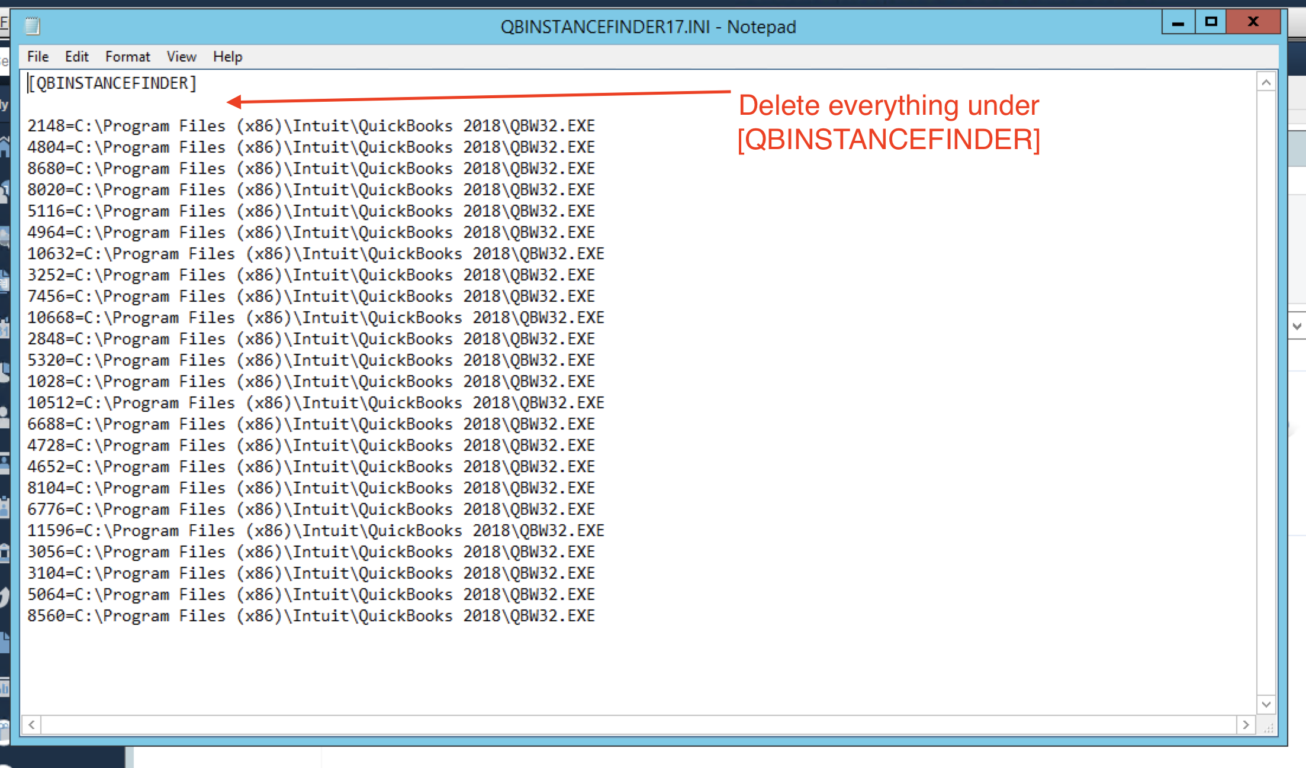Open the File menu in Notepad
The width and height of the screenshot is (1306, 768).
tap(38, 57)
